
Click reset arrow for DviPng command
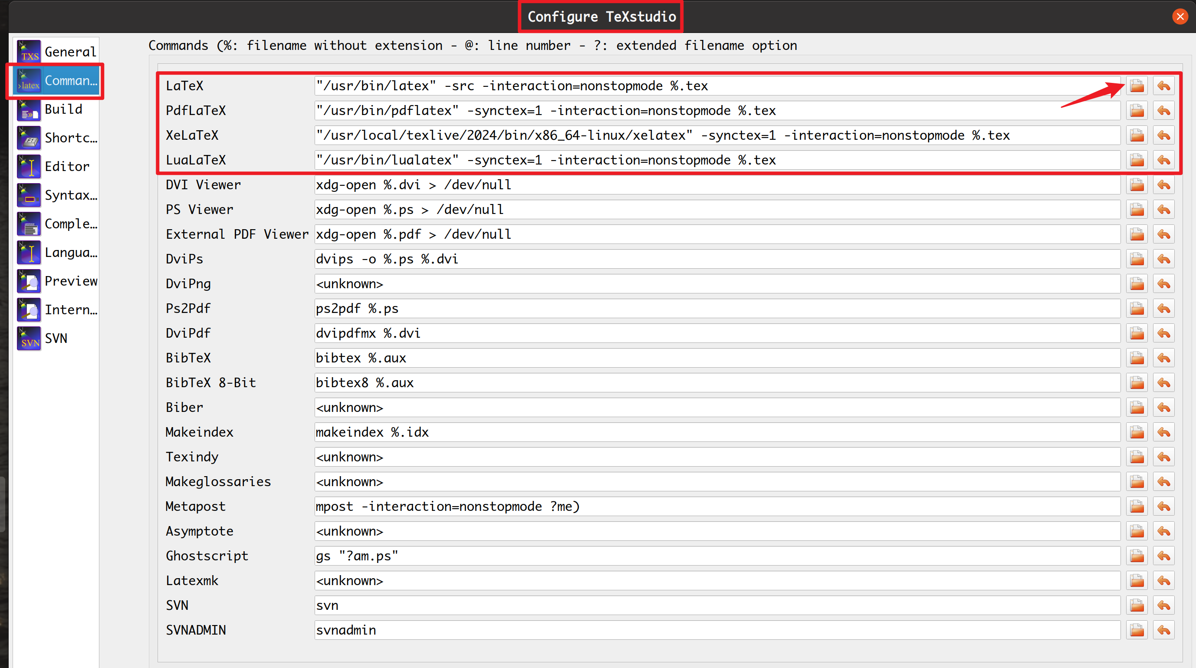1163,284
